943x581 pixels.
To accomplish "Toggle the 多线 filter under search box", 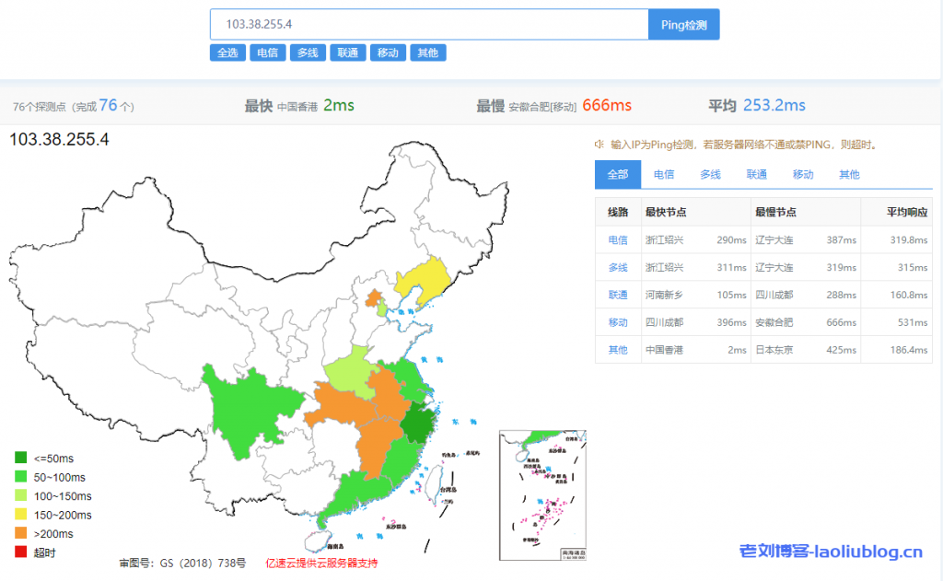I will [x=308, y=52].
